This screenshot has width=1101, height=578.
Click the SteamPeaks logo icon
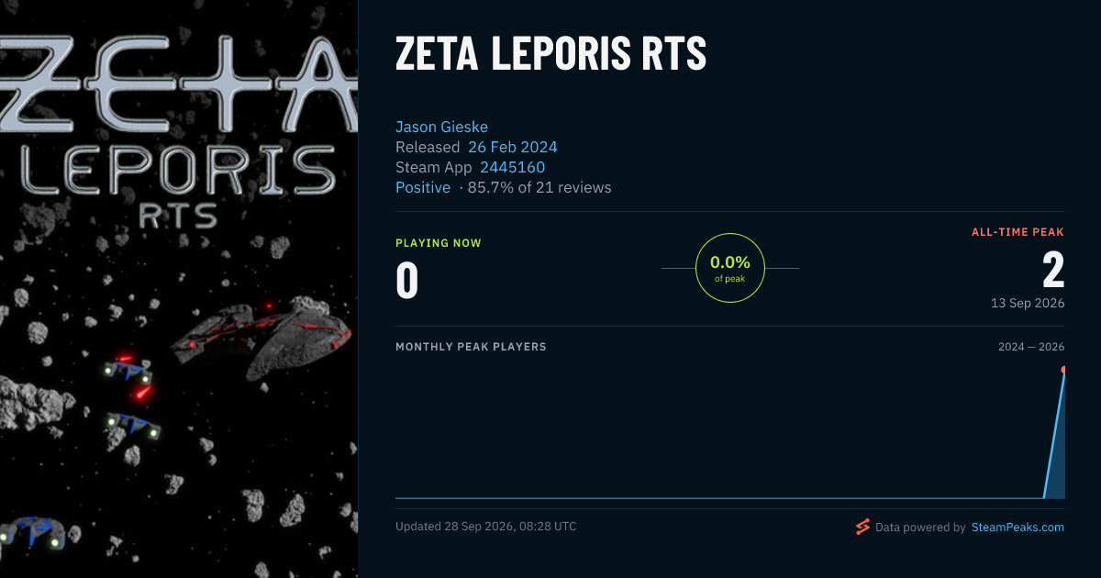click(x=862, y=527)
